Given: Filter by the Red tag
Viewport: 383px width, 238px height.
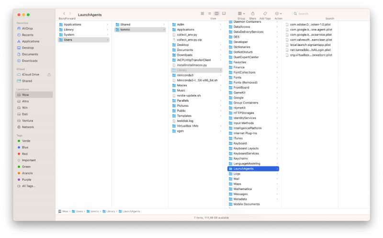Looking at the screenshot, I should click(25, 154).
